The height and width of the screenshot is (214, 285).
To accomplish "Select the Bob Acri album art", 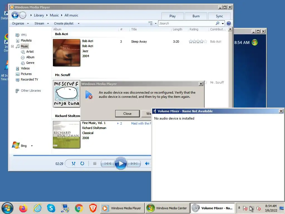I will point(67,53).
